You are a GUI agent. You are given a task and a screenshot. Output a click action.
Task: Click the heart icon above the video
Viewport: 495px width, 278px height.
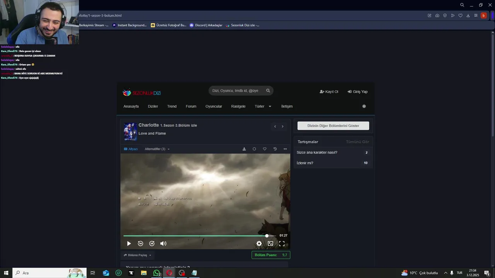[x=265, y=149]
